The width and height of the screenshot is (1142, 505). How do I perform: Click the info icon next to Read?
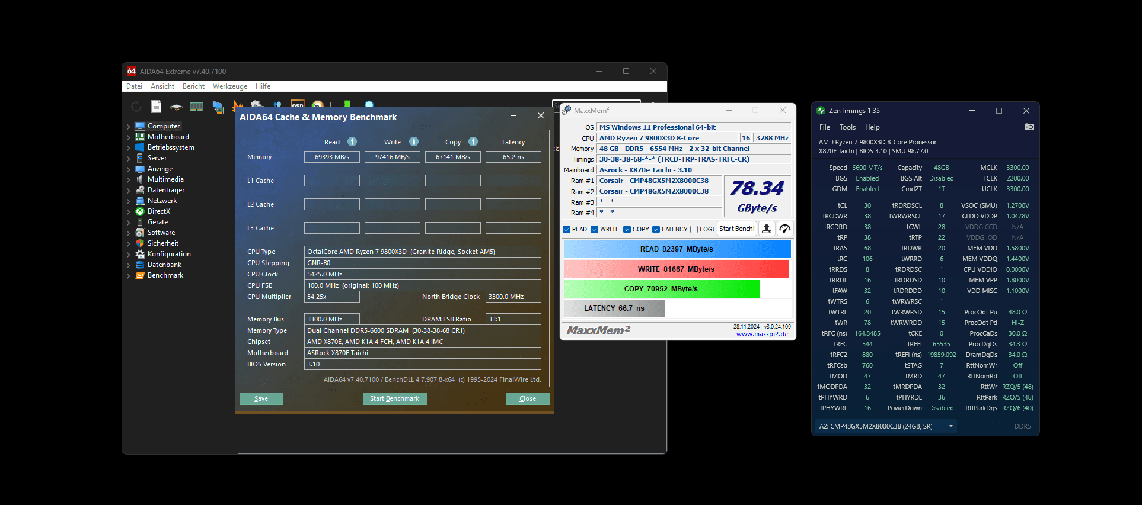point(352,141)
